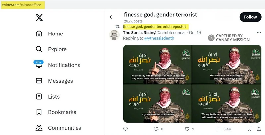
Task: Open the bottom-right video thumbnail
Action: 227,103
